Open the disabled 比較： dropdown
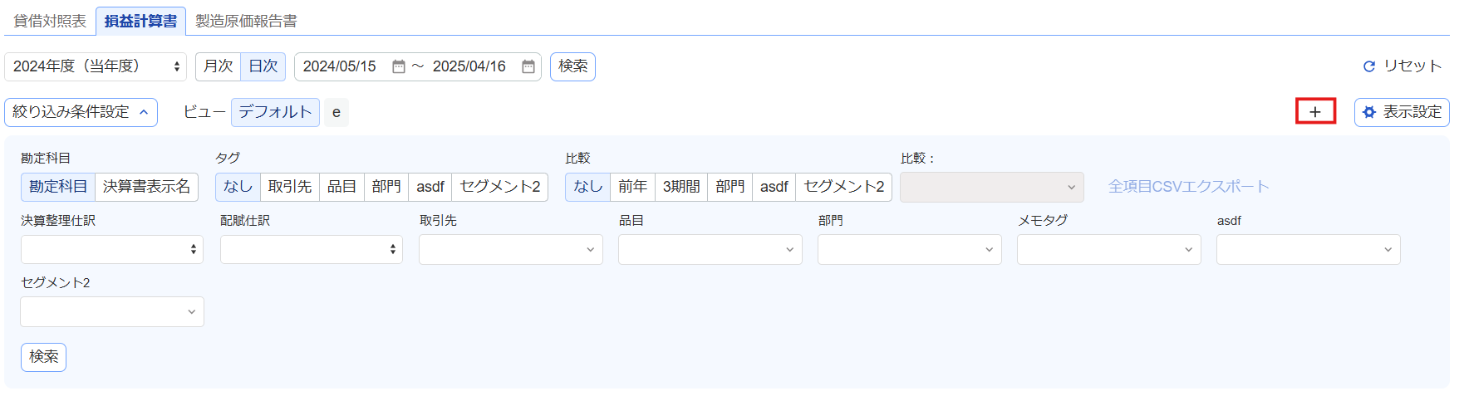This screenshot has height=396, width=1464. 992,187
